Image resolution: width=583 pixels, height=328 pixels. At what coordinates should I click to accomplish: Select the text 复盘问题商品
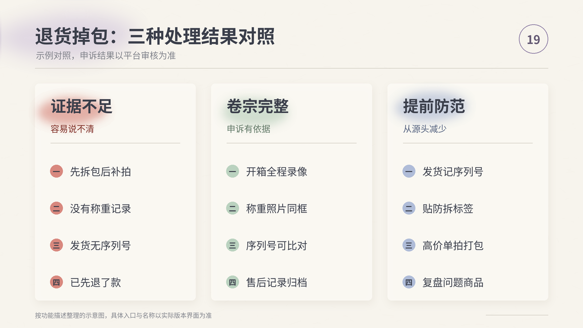click(453, 282)
